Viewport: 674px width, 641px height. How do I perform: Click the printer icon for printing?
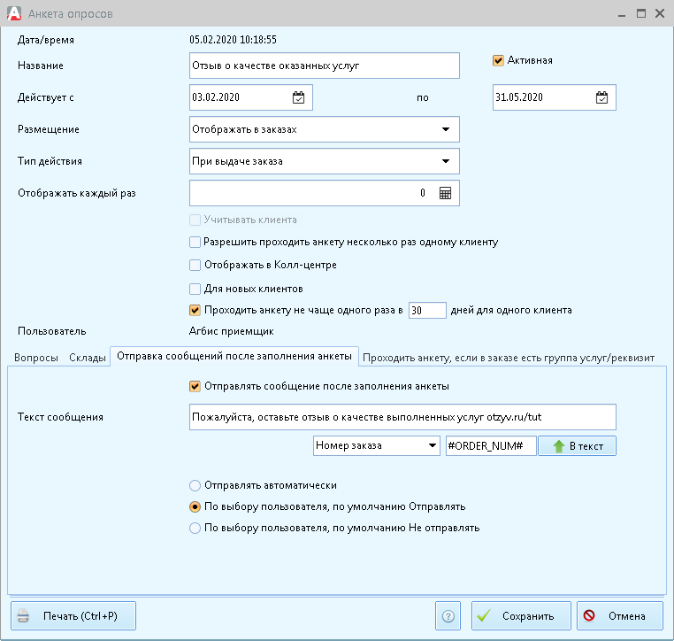24,616
